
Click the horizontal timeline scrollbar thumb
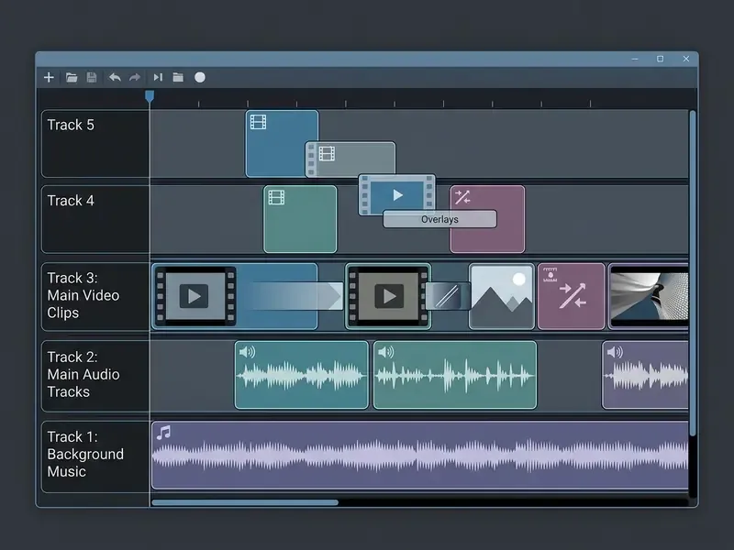coord(245,502)
